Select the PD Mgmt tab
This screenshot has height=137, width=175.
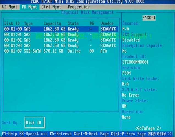tap(29, 7)
